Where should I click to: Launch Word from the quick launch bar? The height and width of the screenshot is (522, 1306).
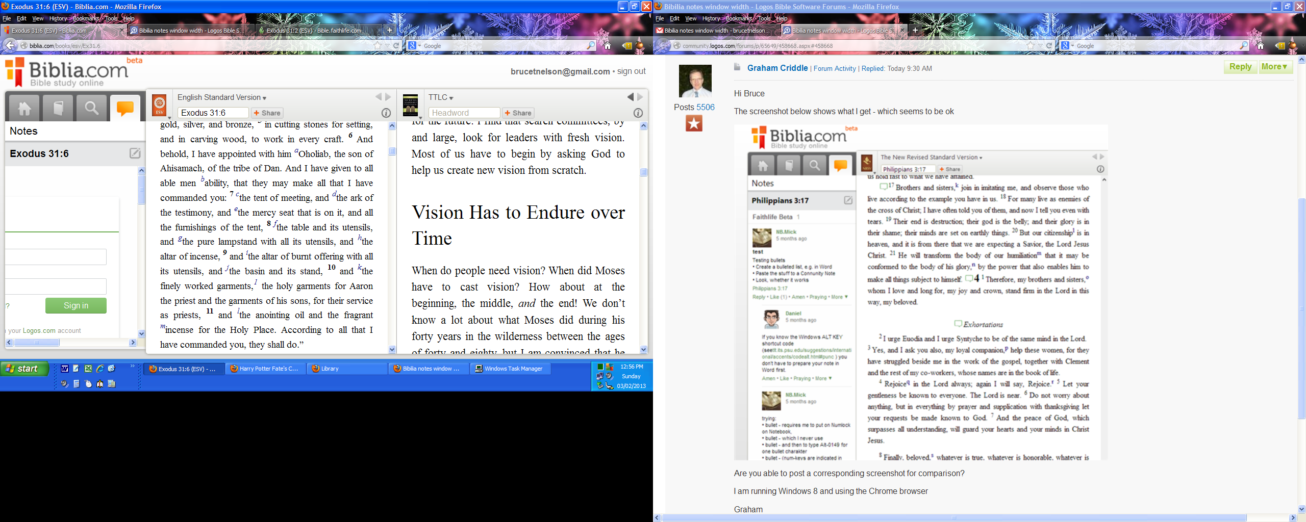point(65,369)
